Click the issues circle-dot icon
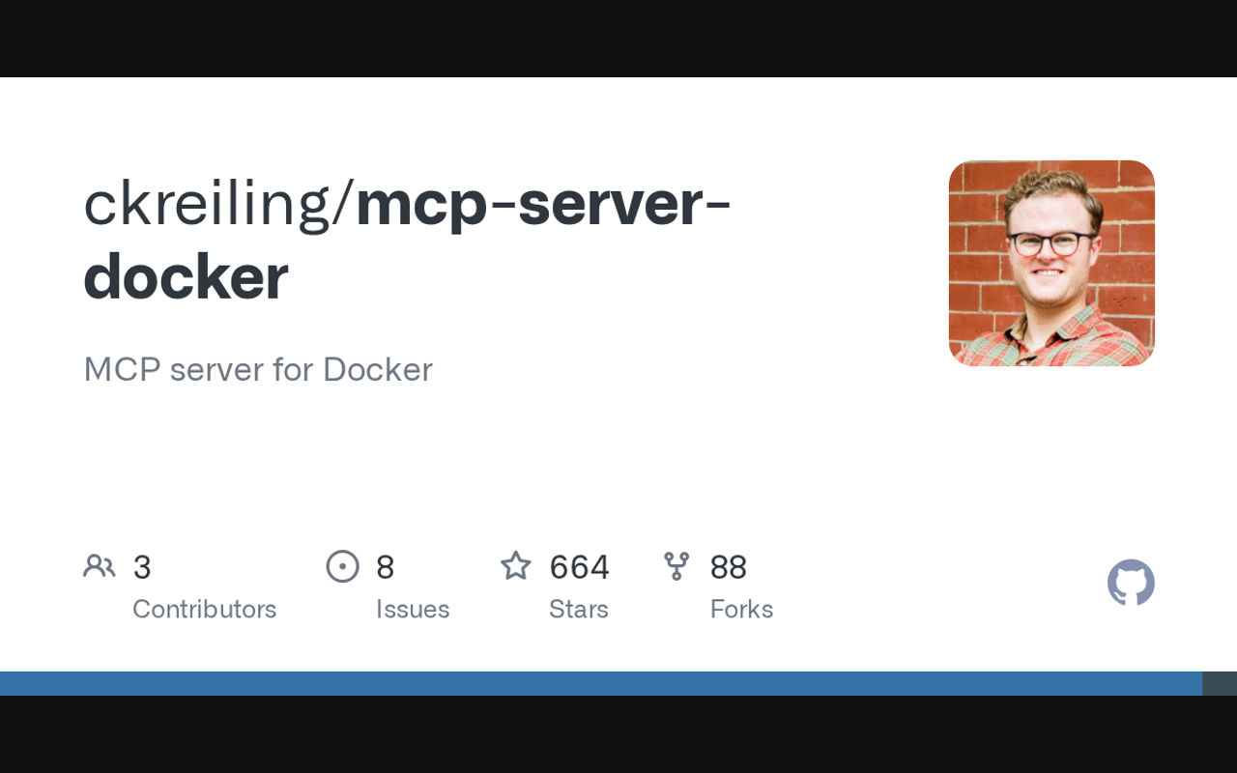 (343, 566)
